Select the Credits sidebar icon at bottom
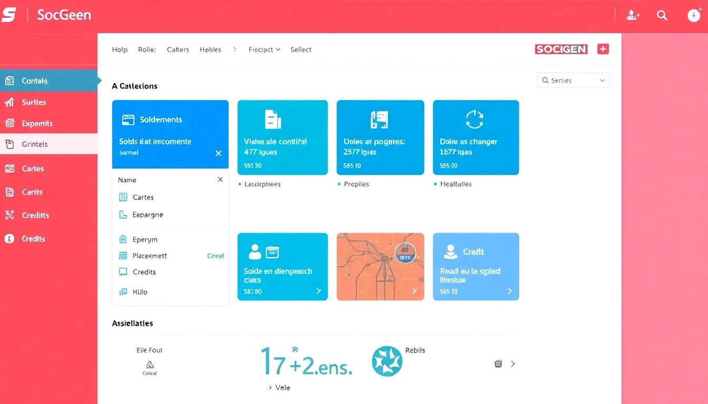The width and height of the screenshot is (708, 404). (x=9, y=239)
